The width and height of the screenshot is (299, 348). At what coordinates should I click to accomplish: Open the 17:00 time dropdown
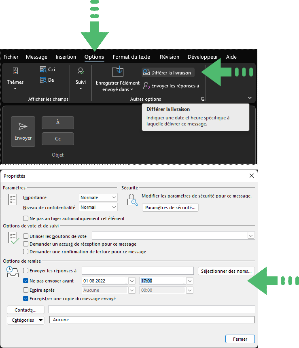pos(190,281)
